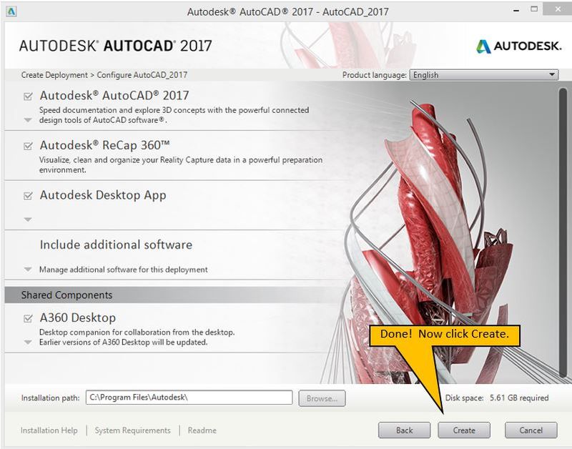Uncheck the A360 Desktop checkbox

tap(28, 318)
